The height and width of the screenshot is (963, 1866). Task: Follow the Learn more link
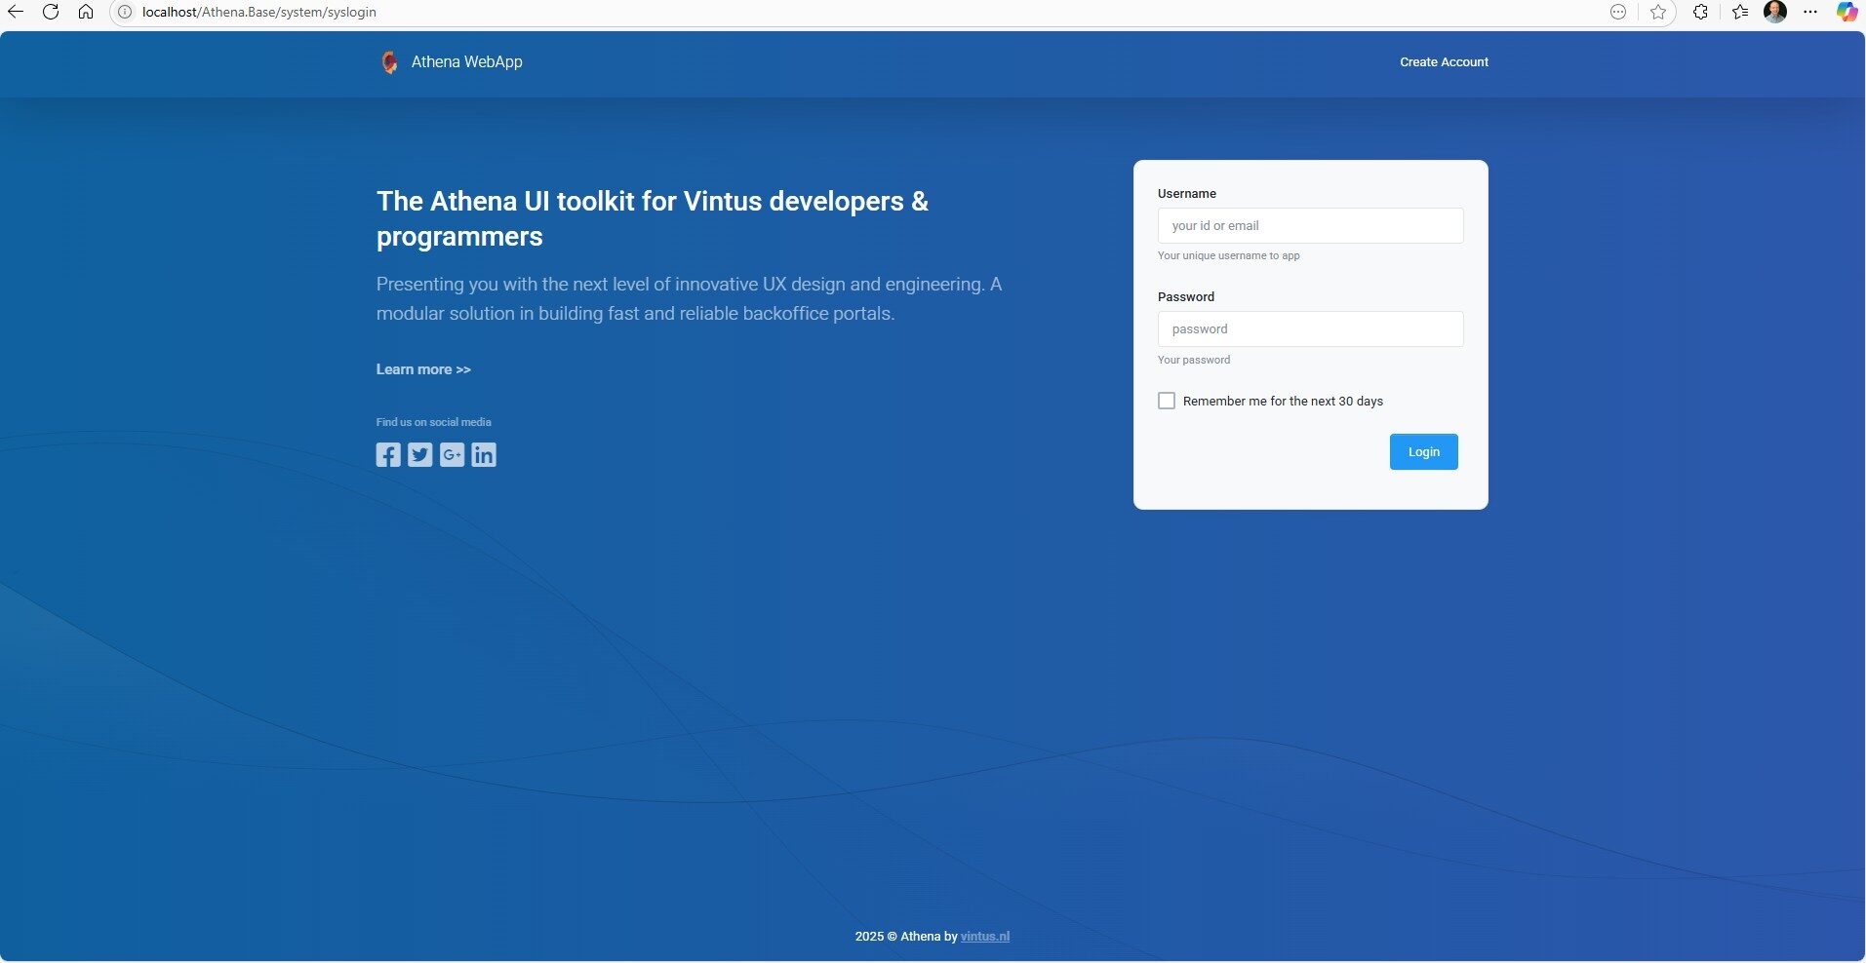point(422,369)
